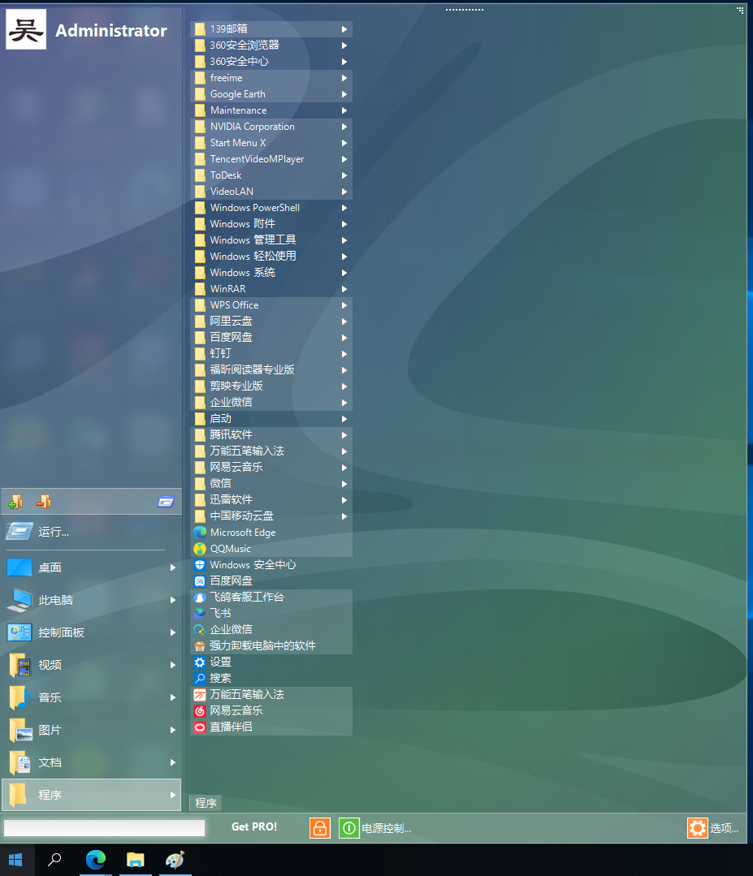This screenshot has width=753, height=876.
Task: Click the remove folder icon with red minus
Action: pos(44,502)
